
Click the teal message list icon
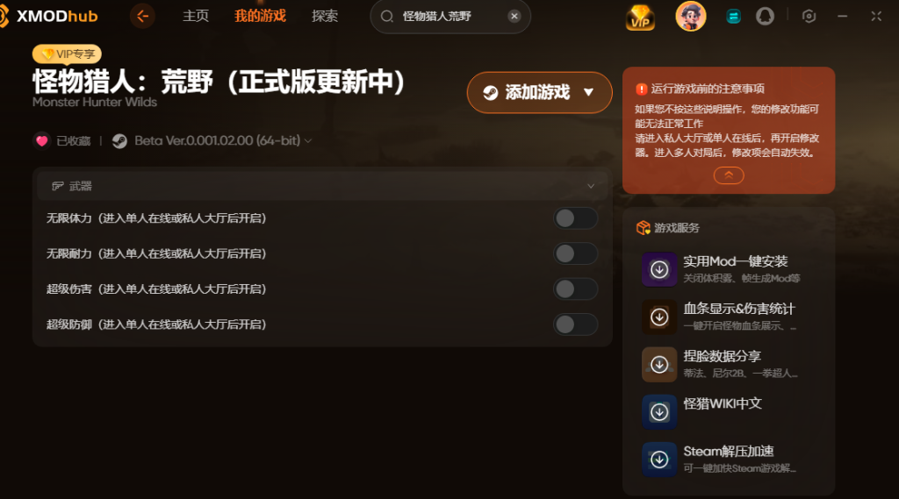click(733, 17)
